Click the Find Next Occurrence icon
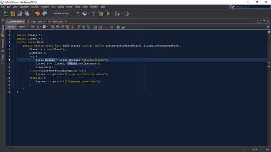The width and height of the screenshot is (271, 152). point(63,27)
